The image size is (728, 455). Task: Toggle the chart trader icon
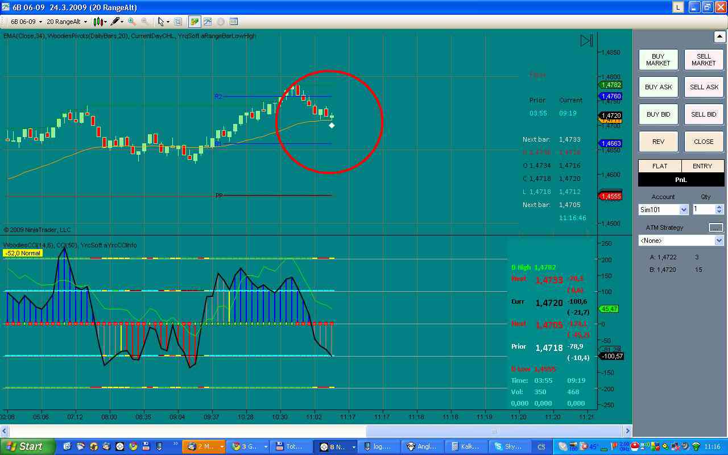pos(195,22)
